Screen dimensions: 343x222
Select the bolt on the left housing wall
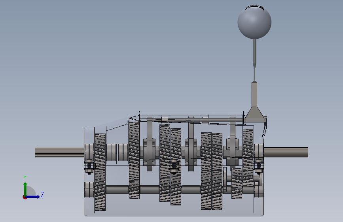[x=89, y=167]
